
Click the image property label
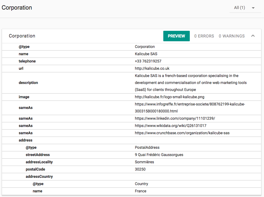(24, 97)
